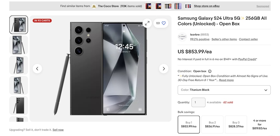
Task: Click the Contact seller link
Action: (x=248, y=39)
